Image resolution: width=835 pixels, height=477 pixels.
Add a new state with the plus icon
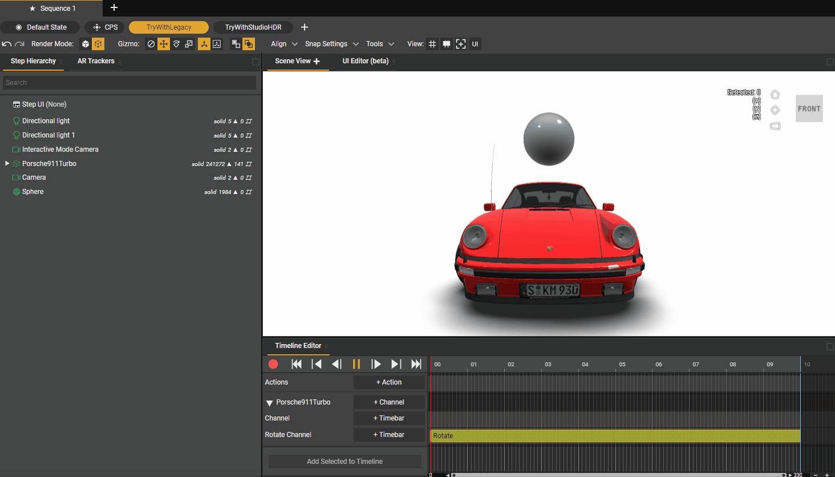[x=305, y=27]
